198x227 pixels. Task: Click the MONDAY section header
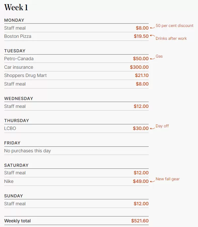14,20
